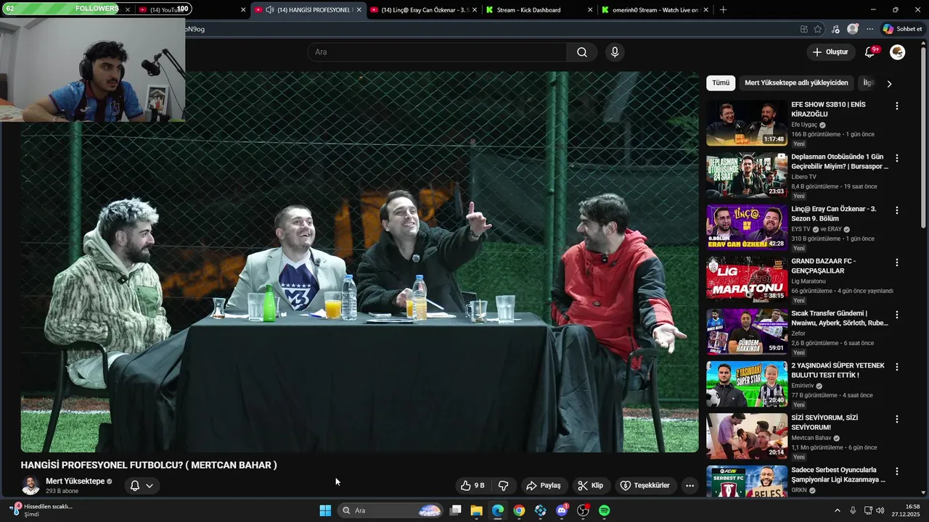The width and height of the screenshot is (929, 522).
Task: Open options menu for Linç@ Eray Can Özkenar video
Action: [897, 210]
